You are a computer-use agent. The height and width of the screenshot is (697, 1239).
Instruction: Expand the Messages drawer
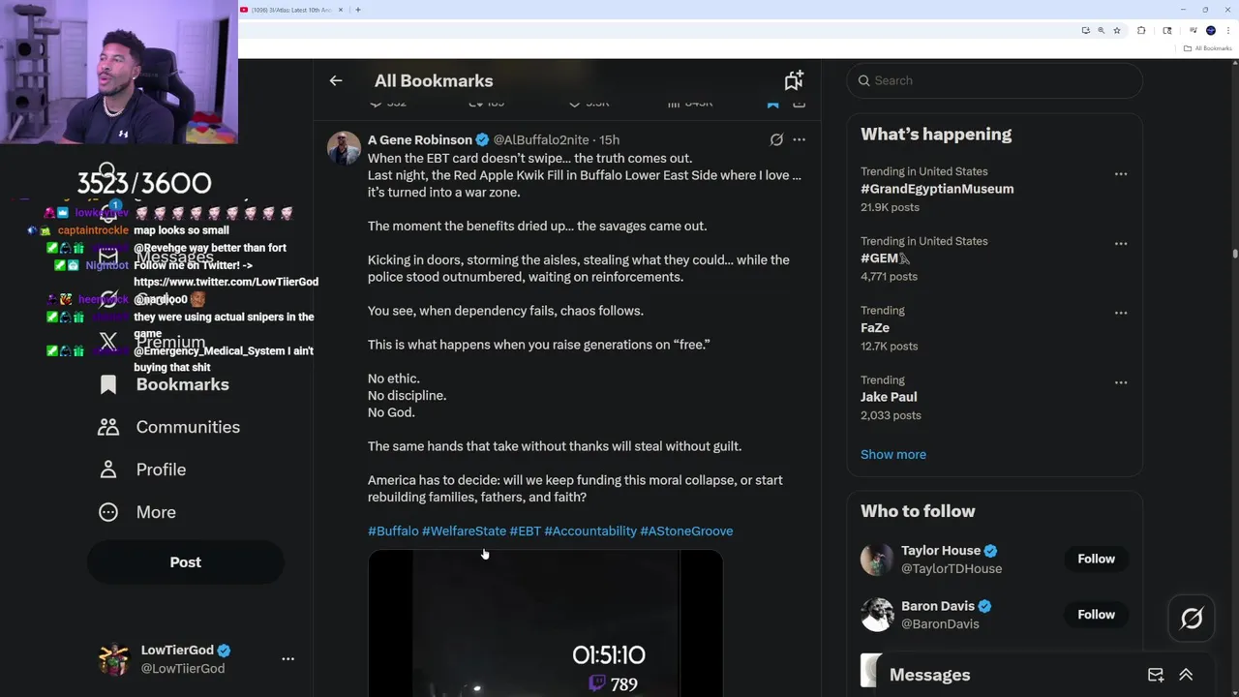click(1186, 675)
